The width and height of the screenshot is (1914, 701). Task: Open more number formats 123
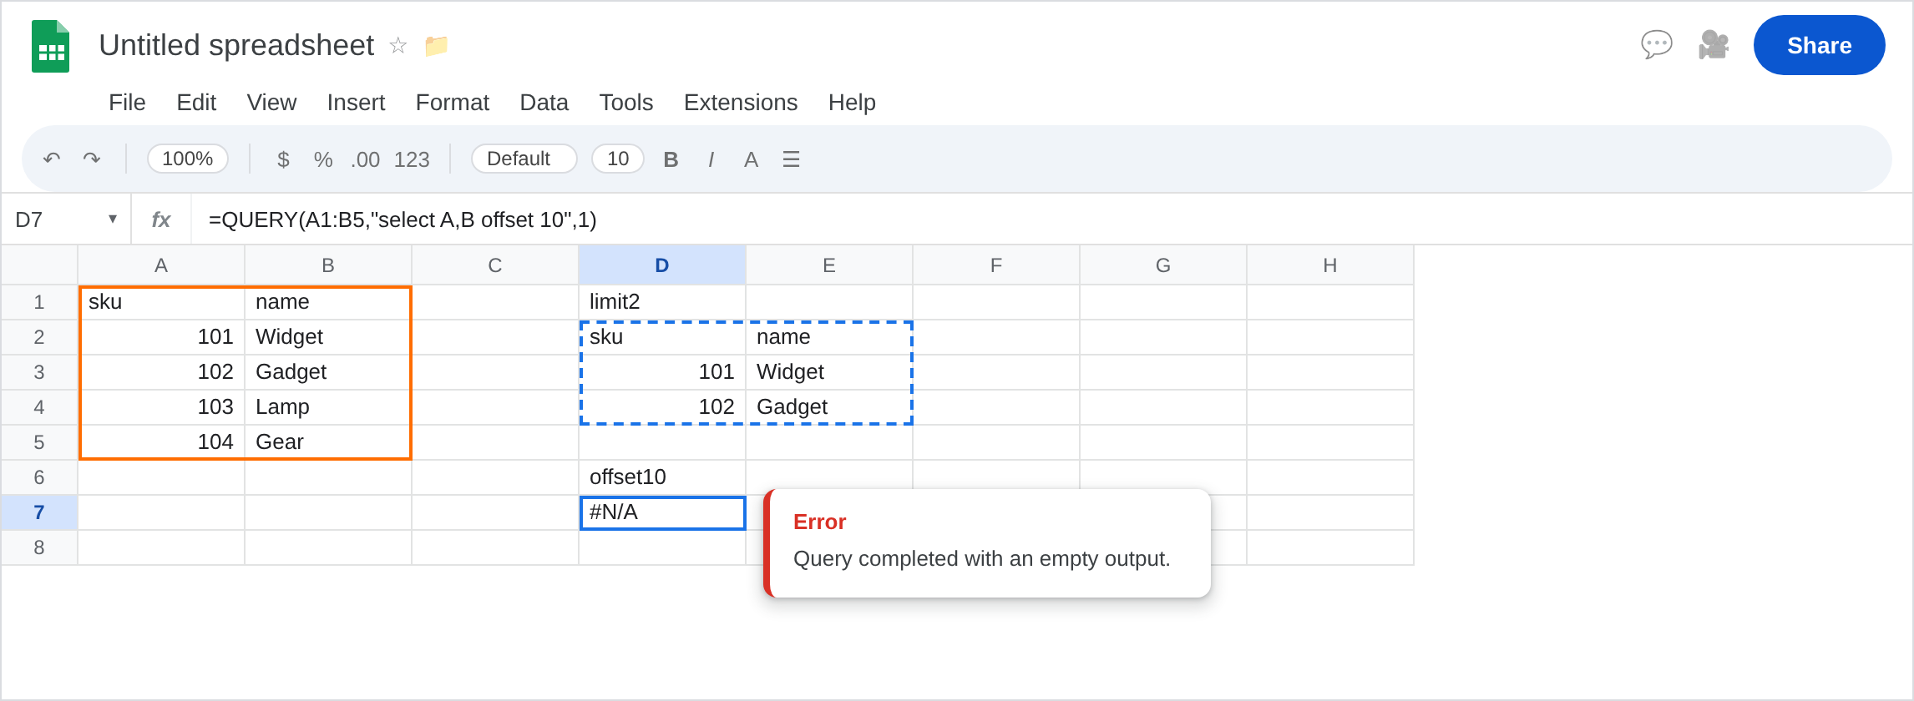point(412,159)
